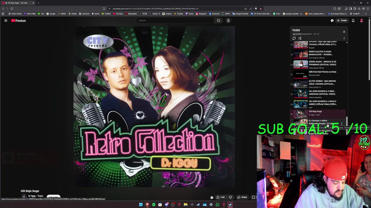Image resolution: width=371 pixels, height=208 pixels.
Task: Open ChatGPT bookmark
Action: (355, 14)
